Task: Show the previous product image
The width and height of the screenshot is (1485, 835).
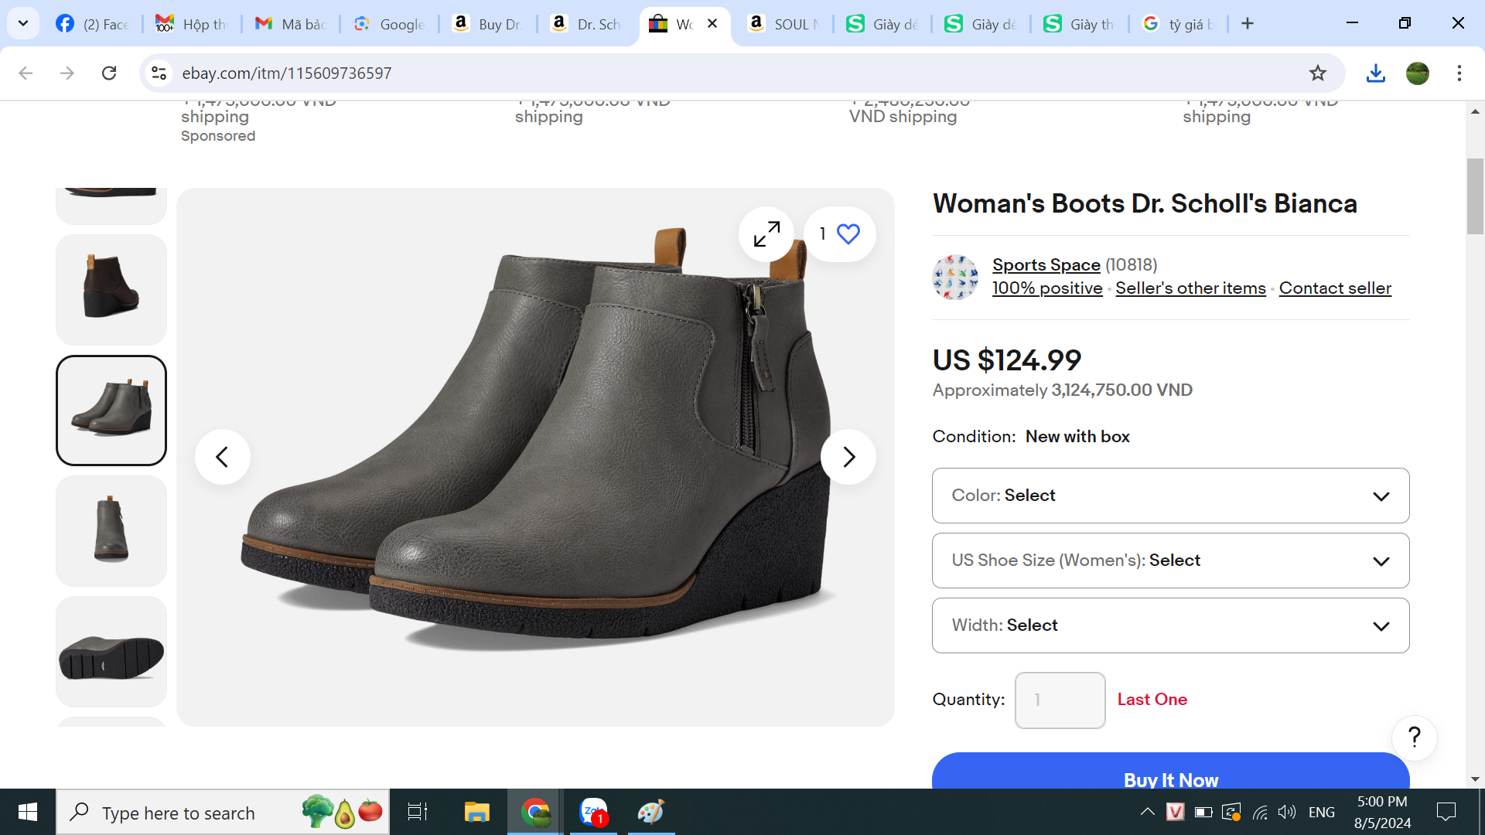Action: (x=222, y=457)
